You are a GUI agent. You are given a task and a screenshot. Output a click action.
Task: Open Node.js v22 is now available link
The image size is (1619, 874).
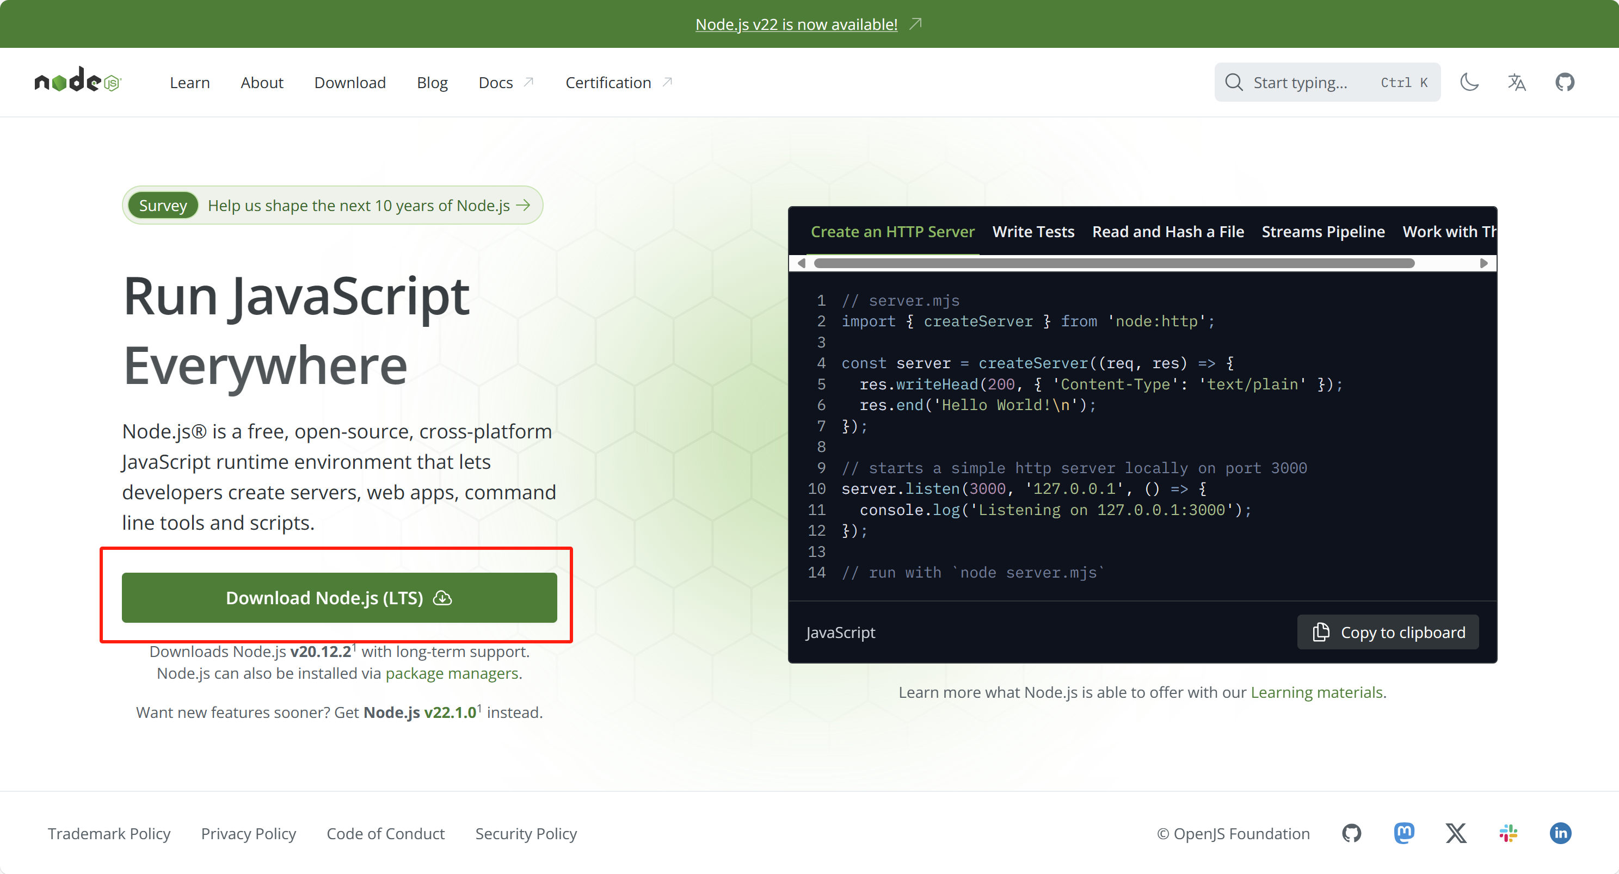796,24
